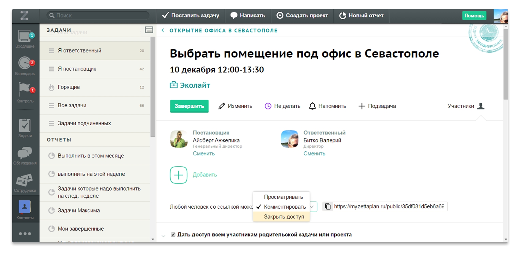Click Новый отчет in the top bar
Image resolution: width=521 pixels, height=257 pixels.
(361, 16)
